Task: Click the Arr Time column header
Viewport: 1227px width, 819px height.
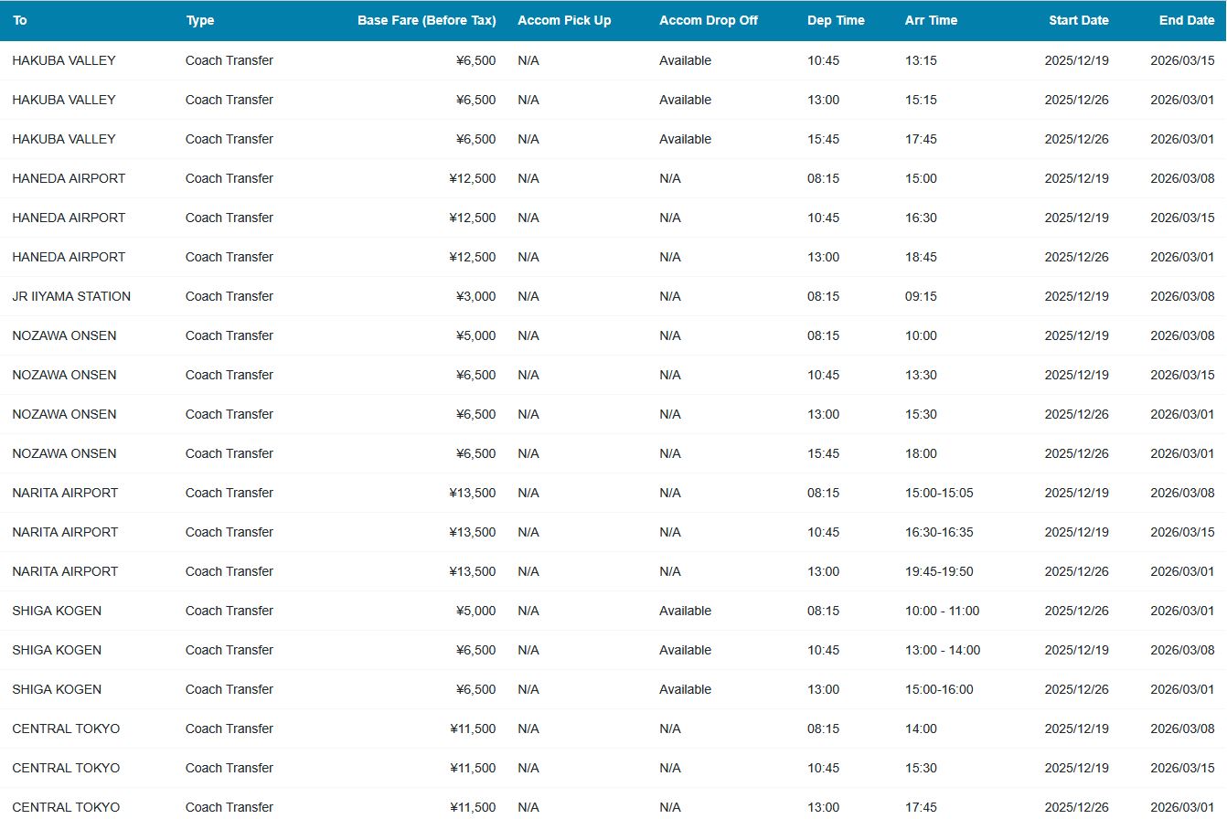Action: pyautogui.click(x=931, y=20)
